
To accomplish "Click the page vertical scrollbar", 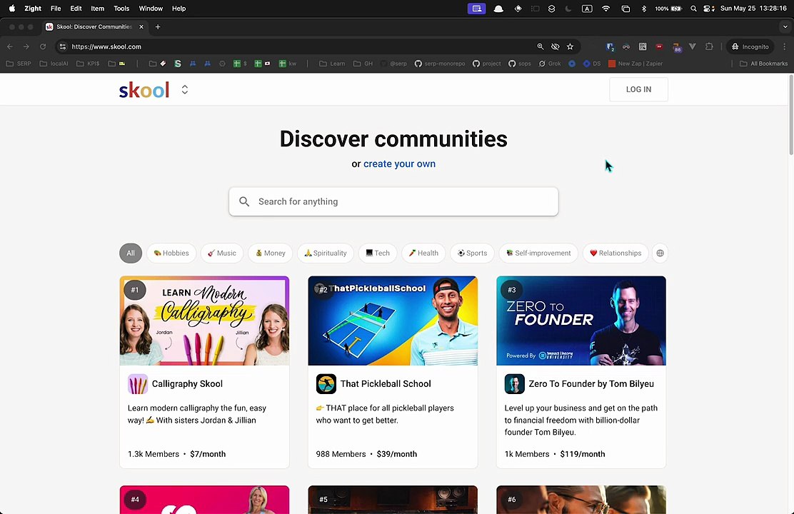I will (x=791, y=115).
